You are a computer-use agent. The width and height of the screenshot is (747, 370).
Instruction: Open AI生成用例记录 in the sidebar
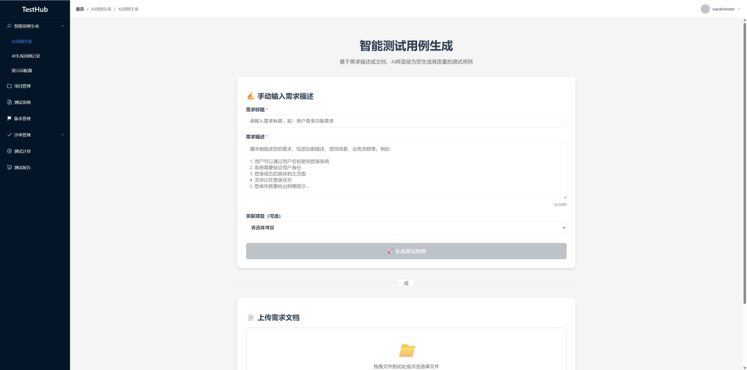coord(26,56)
